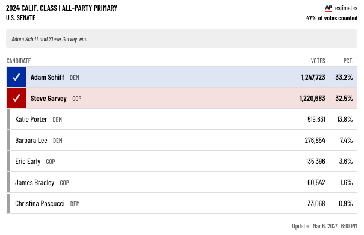Click the CANDIDATE column header
This screenshot has height=235, width=364.
coord(19,61)
